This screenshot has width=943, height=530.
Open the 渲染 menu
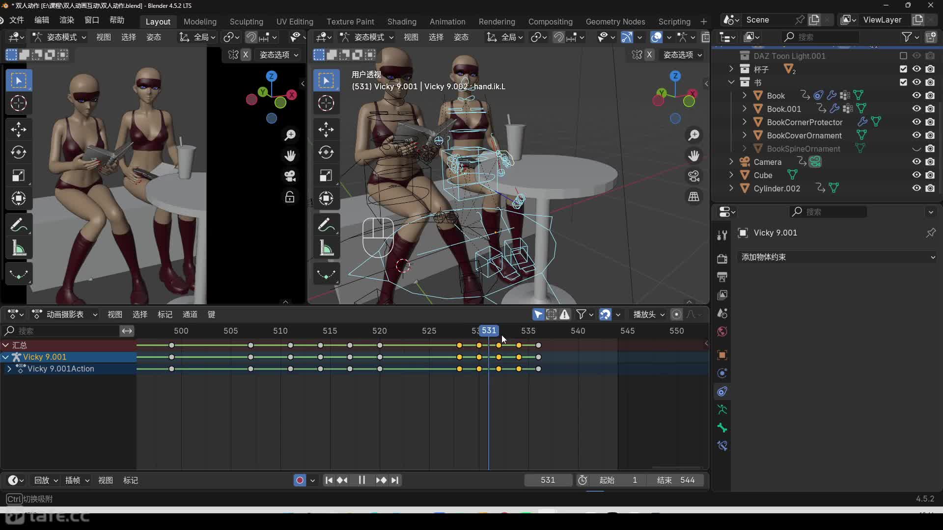[66, 20]
